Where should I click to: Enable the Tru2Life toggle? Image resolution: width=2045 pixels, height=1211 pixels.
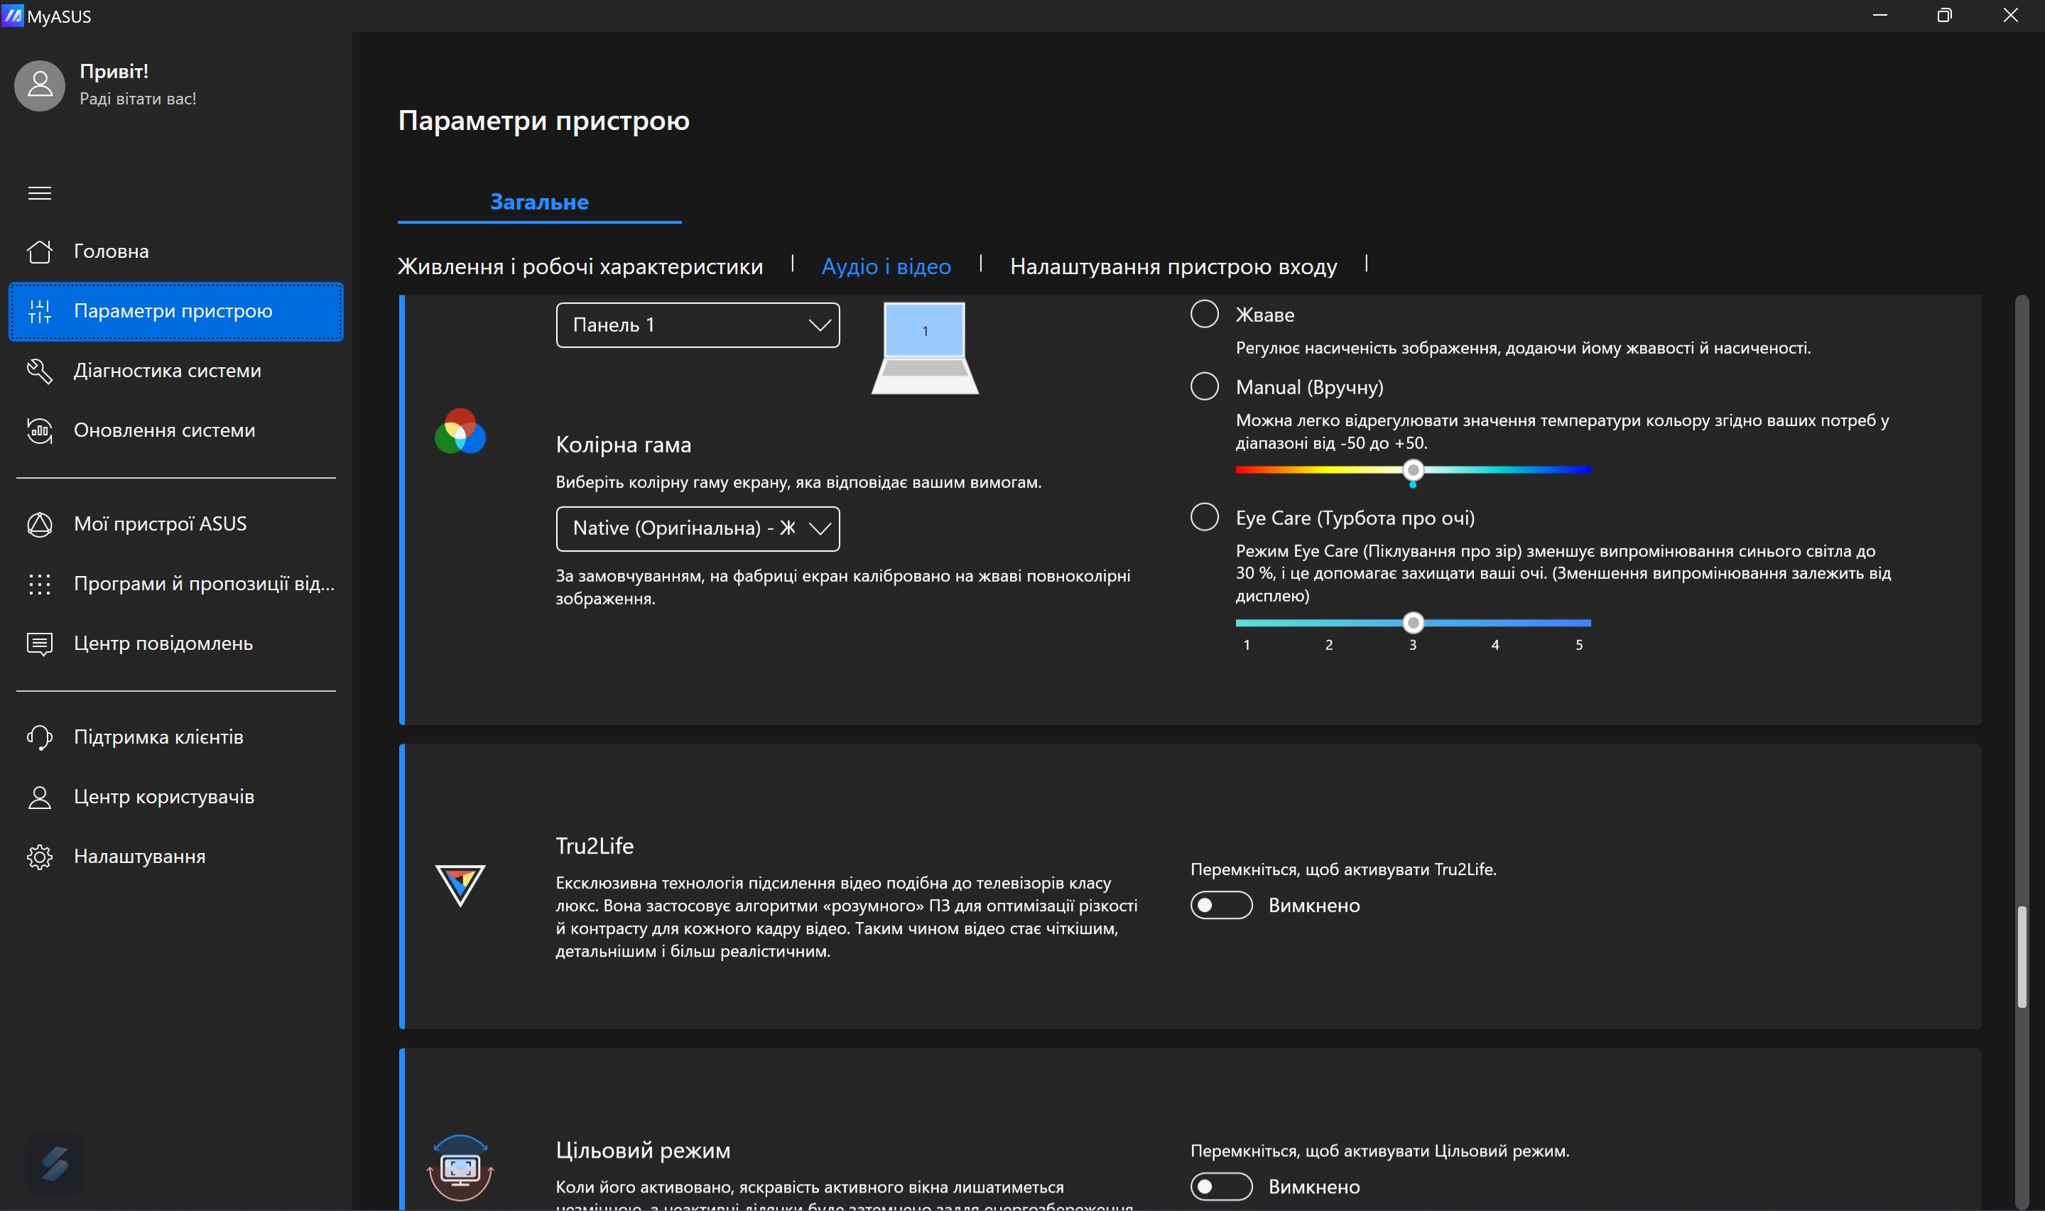1221,905
